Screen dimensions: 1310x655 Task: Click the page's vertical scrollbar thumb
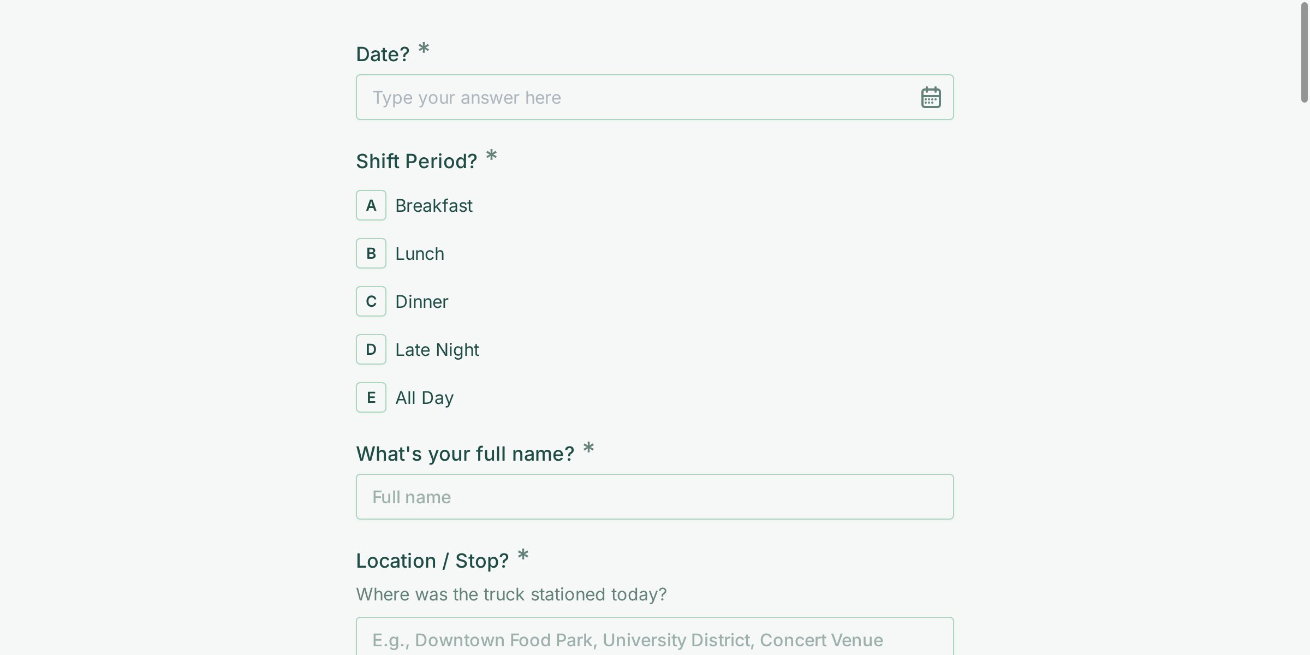pyautogui.click(x=1304, y=52)
